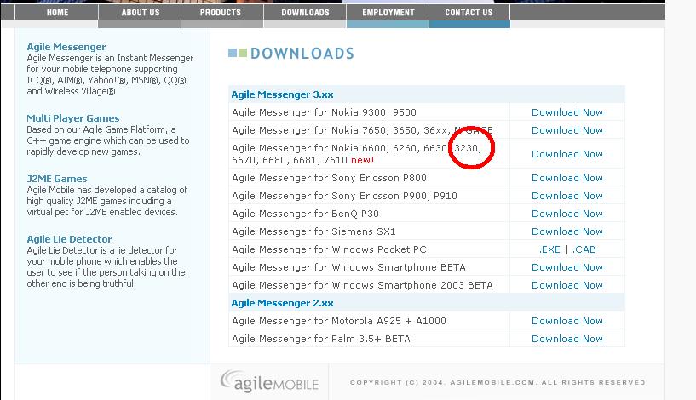Click the text 'Agile Messenger for Siemens SX1'
This screenshot has width=696, height=400.
(x=313, y=231)
